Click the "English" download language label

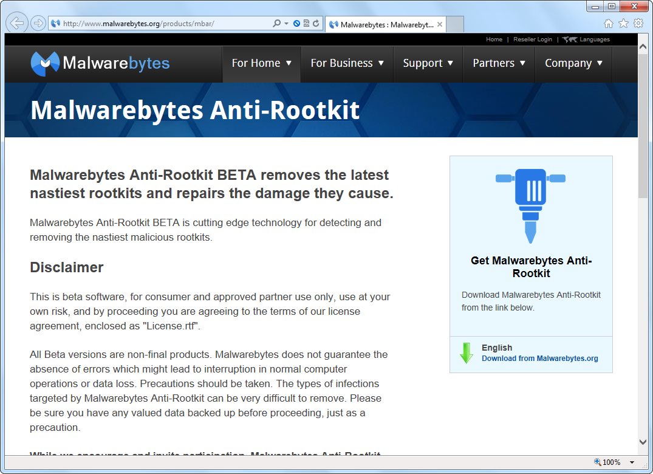[x=497, y=348]
